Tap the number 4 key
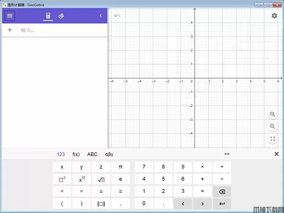 tap(144, 179)
